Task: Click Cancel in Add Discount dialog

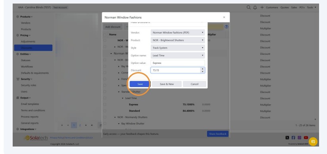Action: click(x=194, y=84)
